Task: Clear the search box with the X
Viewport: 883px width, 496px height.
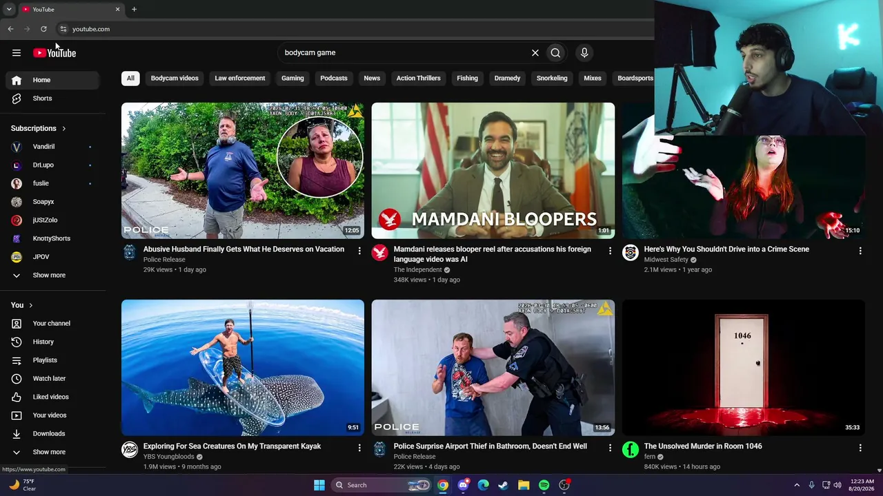Action: coord(535,52)
